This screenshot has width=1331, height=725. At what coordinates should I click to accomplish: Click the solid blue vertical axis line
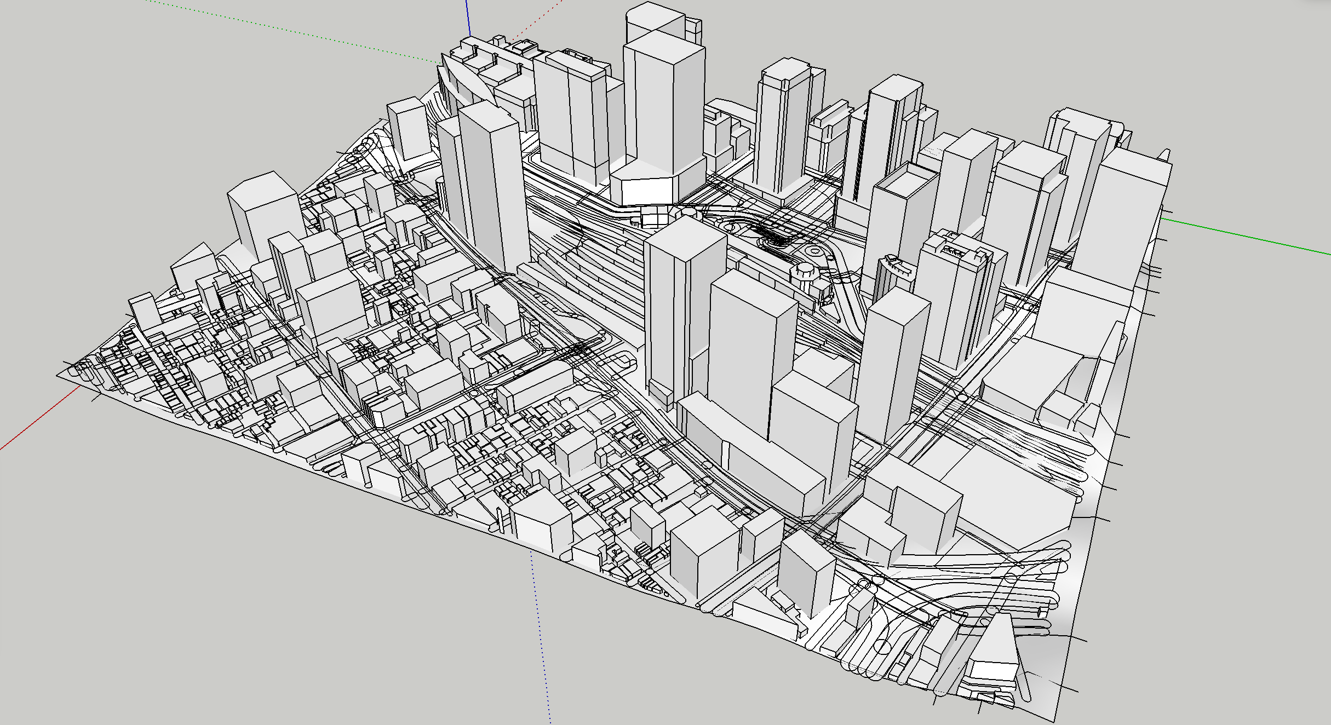tap(468, 16)
